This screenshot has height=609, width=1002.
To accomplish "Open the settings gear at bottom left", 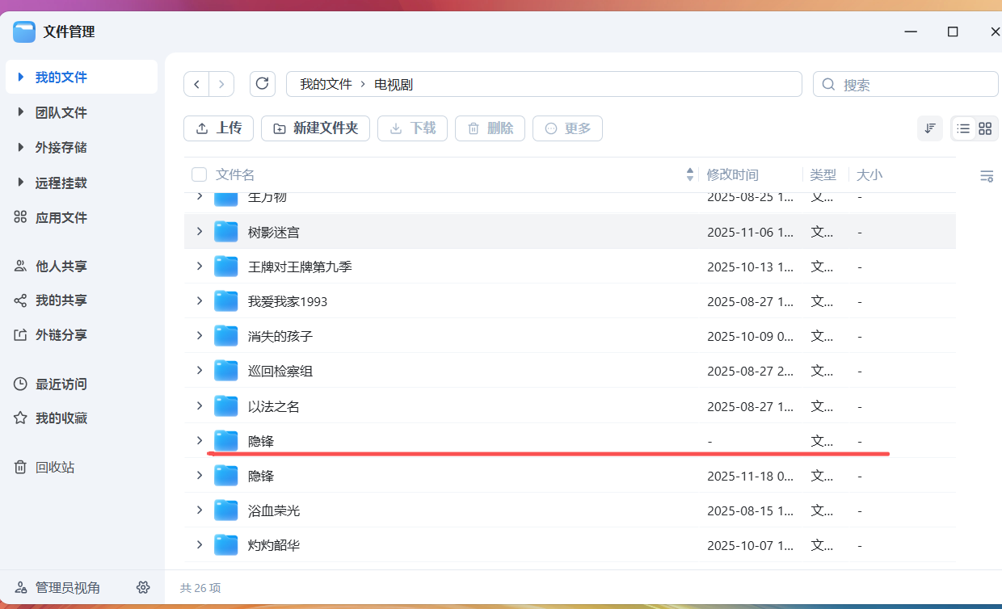I will 143,587.
